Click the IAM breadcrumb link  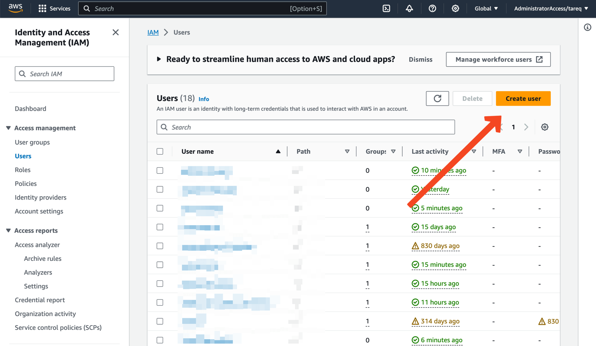pyautogui.click(x=153, y=32)
